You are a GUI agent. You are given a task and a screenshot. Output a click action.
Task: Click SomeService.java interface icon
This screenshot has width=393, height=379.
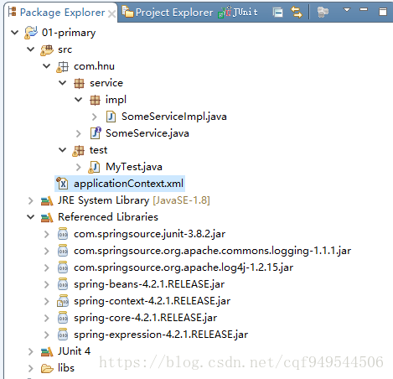(96, 133)
